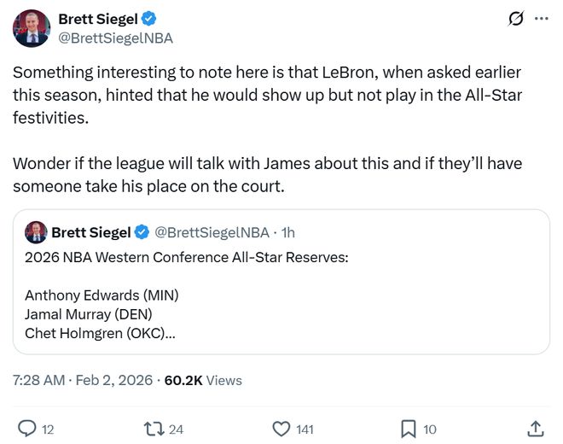Select the quoted @BrettSiegelNBA handle
This screenshot has width=563, height=444.
[x=212, y=232]
